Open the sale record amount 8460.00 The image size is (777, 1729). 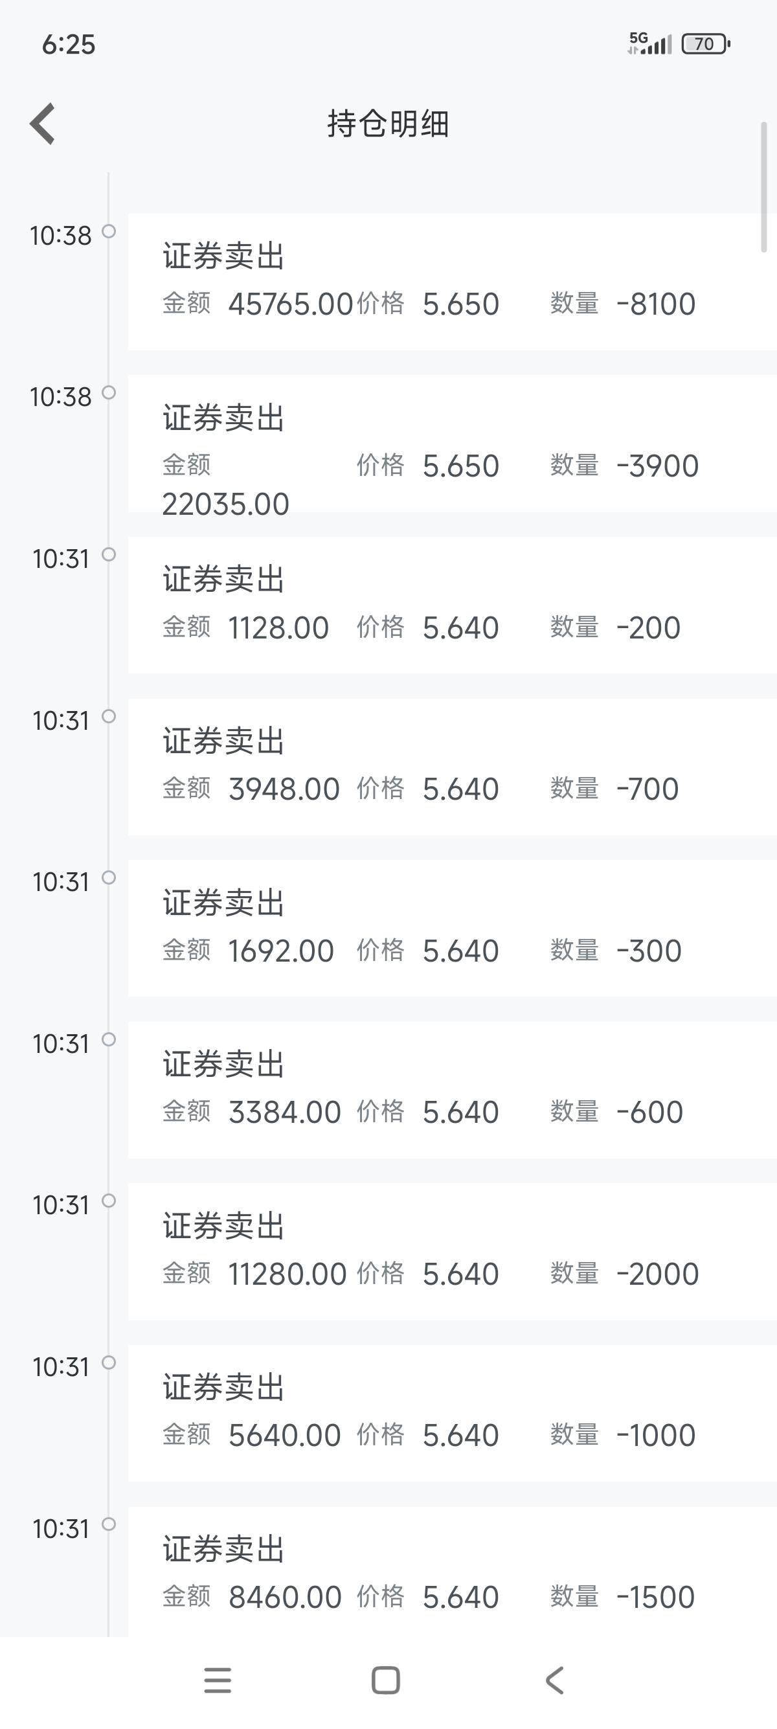tap(452, 1572)
